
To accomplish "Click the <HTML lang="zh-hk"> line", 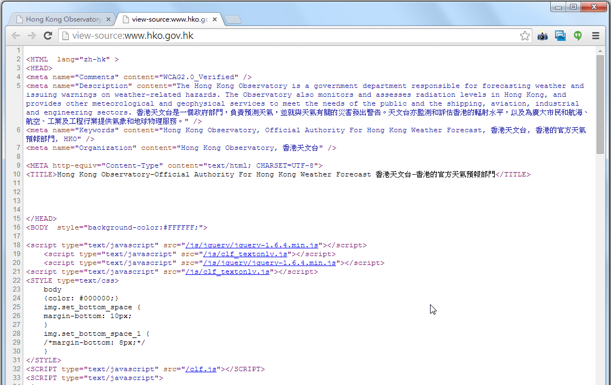I will coord(73,60).
